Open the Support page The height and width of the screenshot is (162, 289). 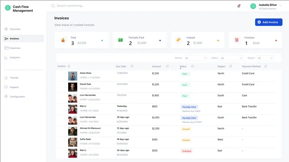click(x=14, y=87)
